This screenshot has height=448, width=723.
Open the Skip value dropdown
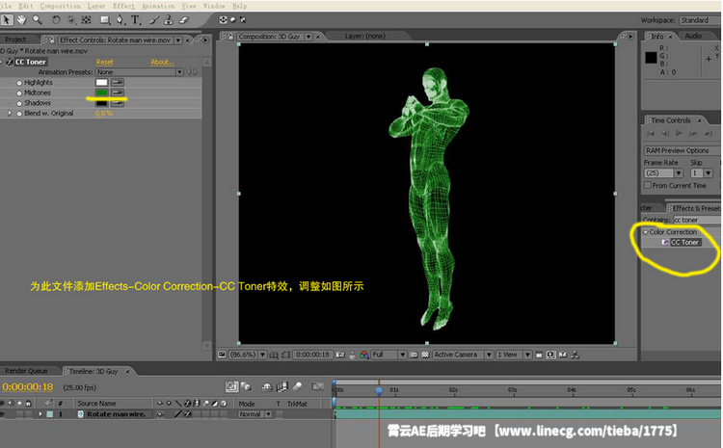tap(702, 173)
